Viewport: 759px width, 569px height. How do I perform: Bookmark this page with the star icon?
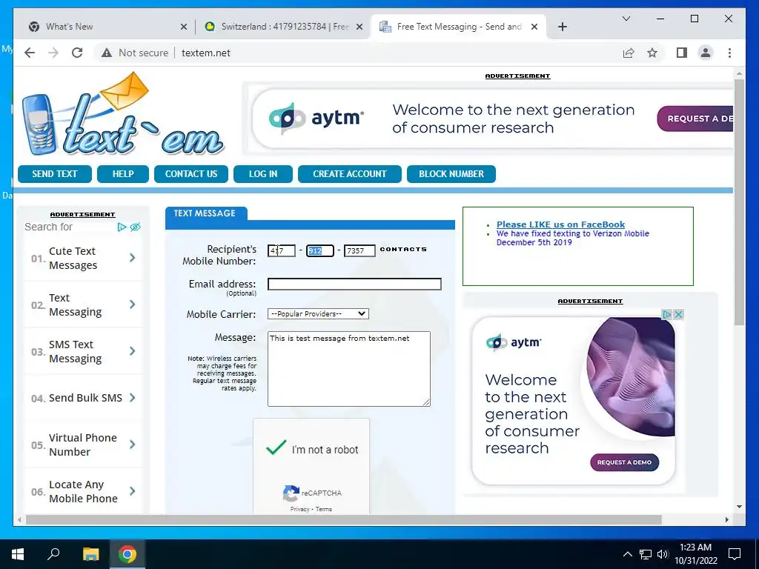tap(652, 53)
